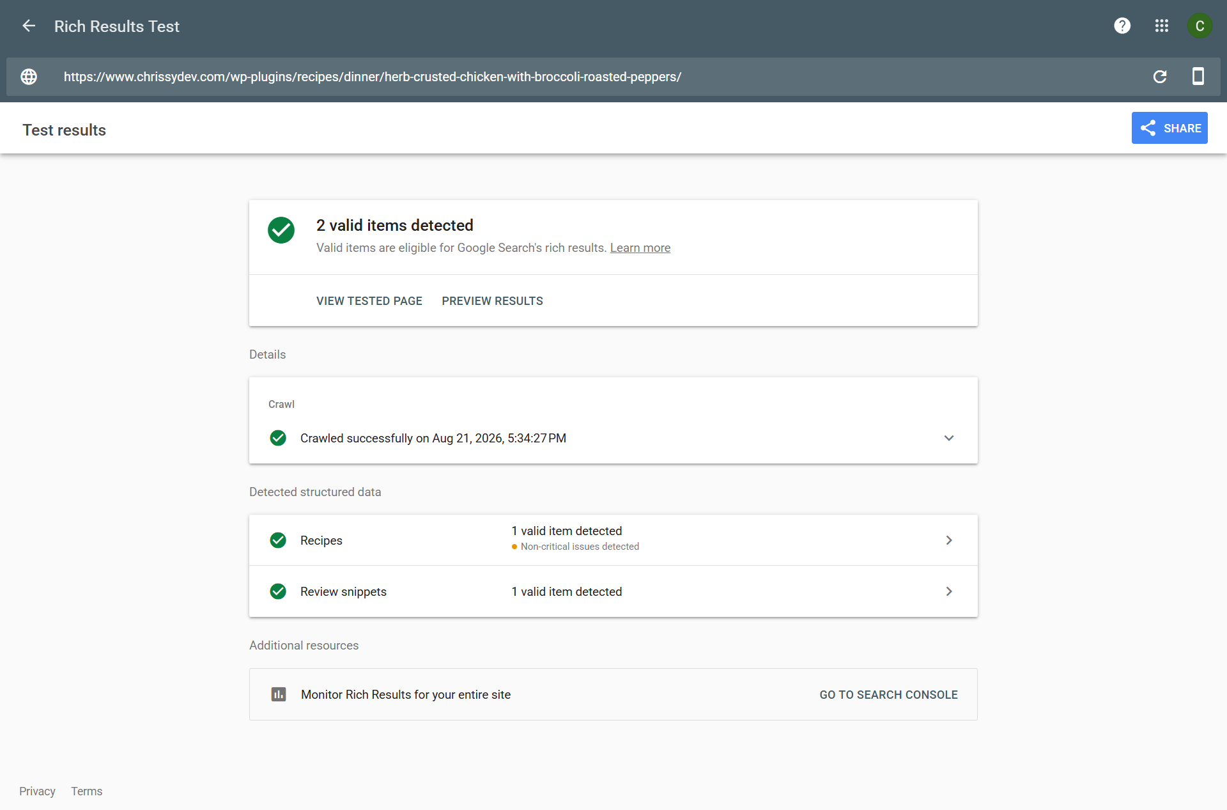Viewport: 1227px width, 810px height.
Task: Click Review snippets '1 valid item detected' text
Action: click(x=567, y=592)
